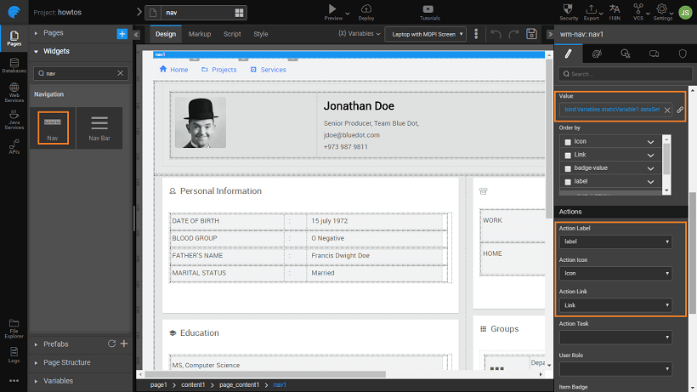The width and height of the screenshot is (697, 392).
Task: Switch to the Script tab
Action: [232, 34]
